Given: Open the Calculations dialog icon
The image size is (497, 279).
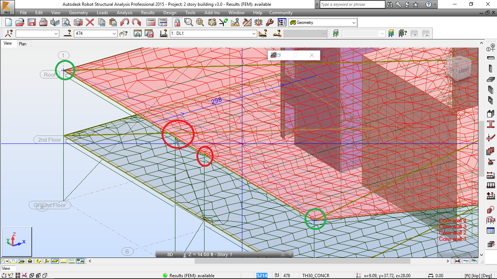Looking at the screenshot, I should point(151,22).
